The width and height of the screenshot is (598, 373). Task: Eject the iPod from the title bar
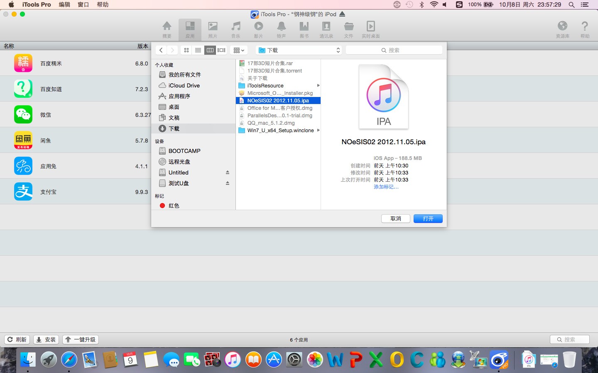(x=342, y=14)
